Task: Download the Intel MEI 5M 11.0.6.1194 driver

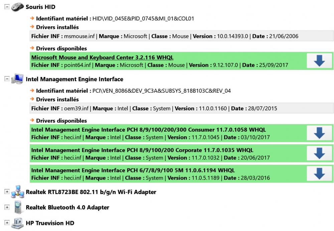Action: (319, 174)
